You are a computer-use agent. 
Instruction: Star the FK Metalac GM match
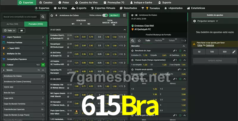68,88
